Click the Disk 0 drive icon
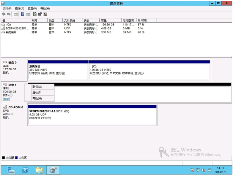Screen dimensions: 233x176 pyautogui.click(x=5, y=62)
